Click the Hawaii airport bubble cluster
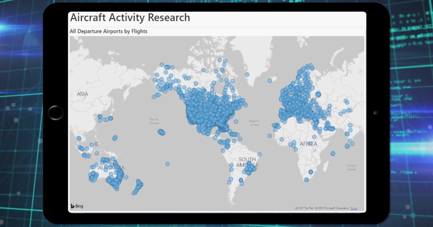Viewport: 433px width, 227px height. click(161, 132)
